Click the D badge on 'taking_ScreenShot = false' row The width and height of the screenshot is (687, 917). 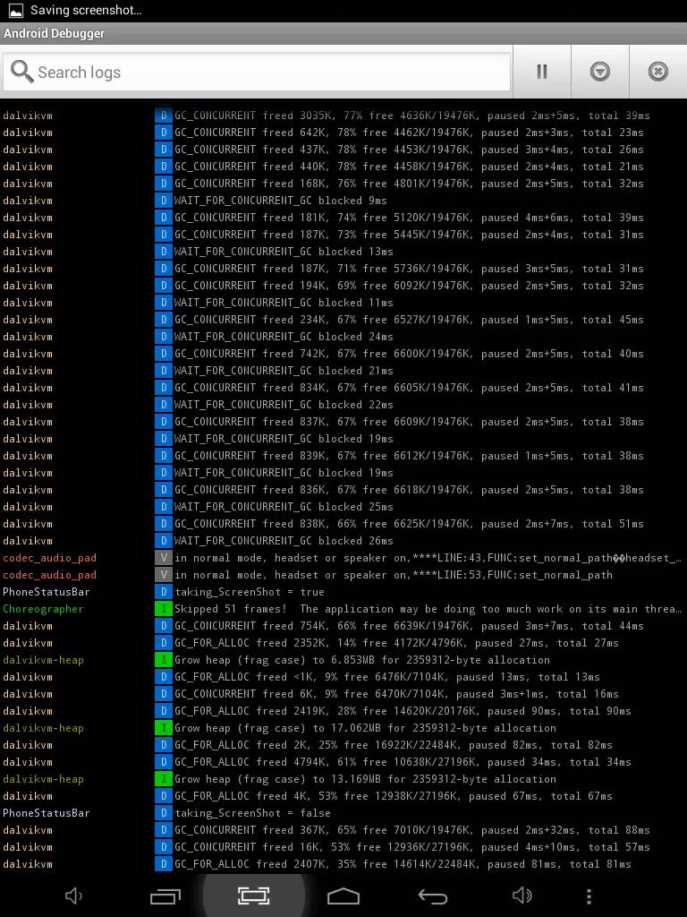tap(164, 813)
